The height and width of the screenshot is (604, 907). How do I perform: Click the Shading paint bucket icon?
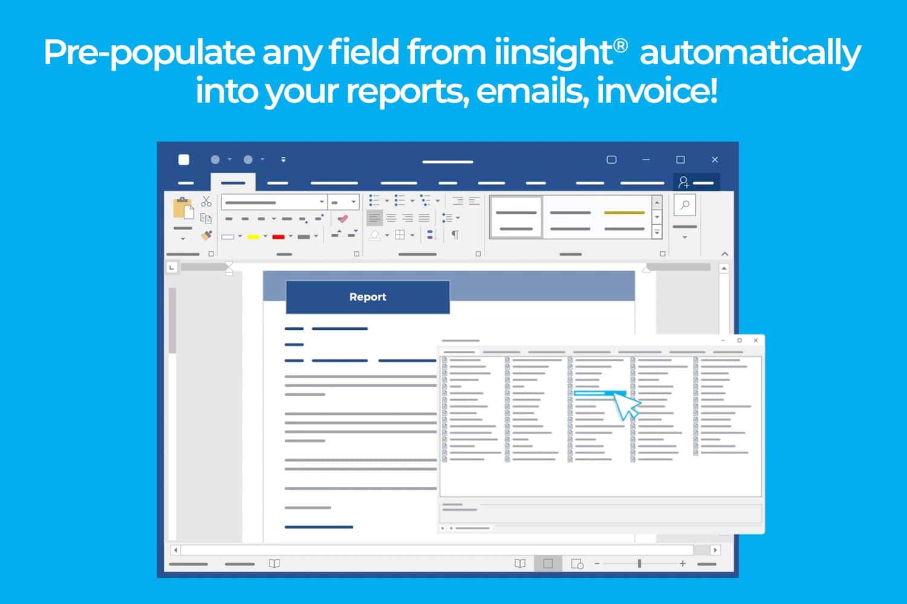(x=375, y=235)
